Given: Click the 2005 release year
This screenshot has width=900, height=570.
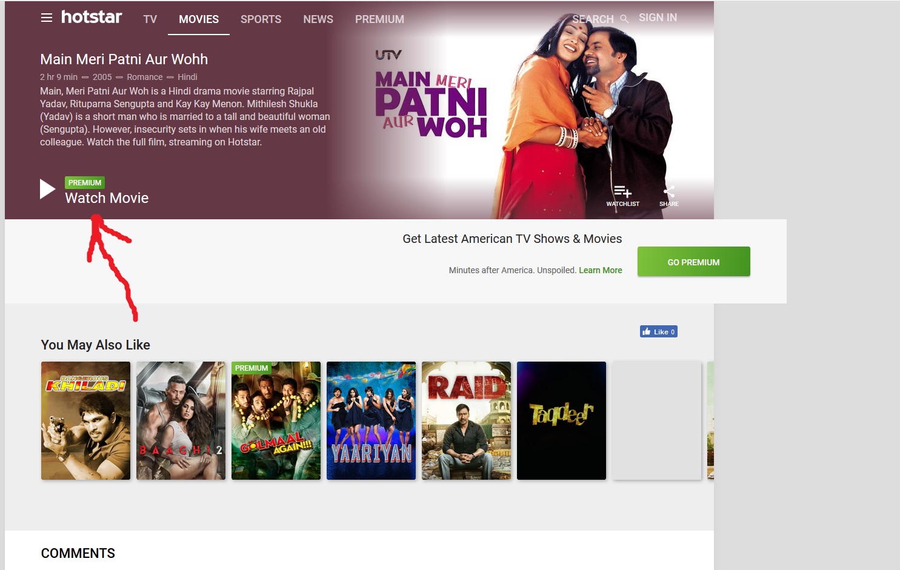Looking at the screenshot, I should 102,77.
